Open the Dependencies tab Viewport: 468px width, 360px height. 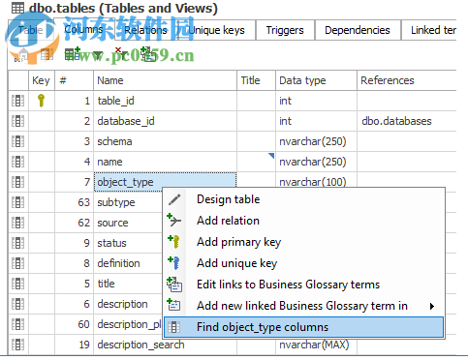point(358,30)
